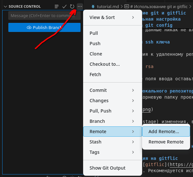Collapse the Source Control section chevron
Screen dimensions: 193x177
pos(5,6)
